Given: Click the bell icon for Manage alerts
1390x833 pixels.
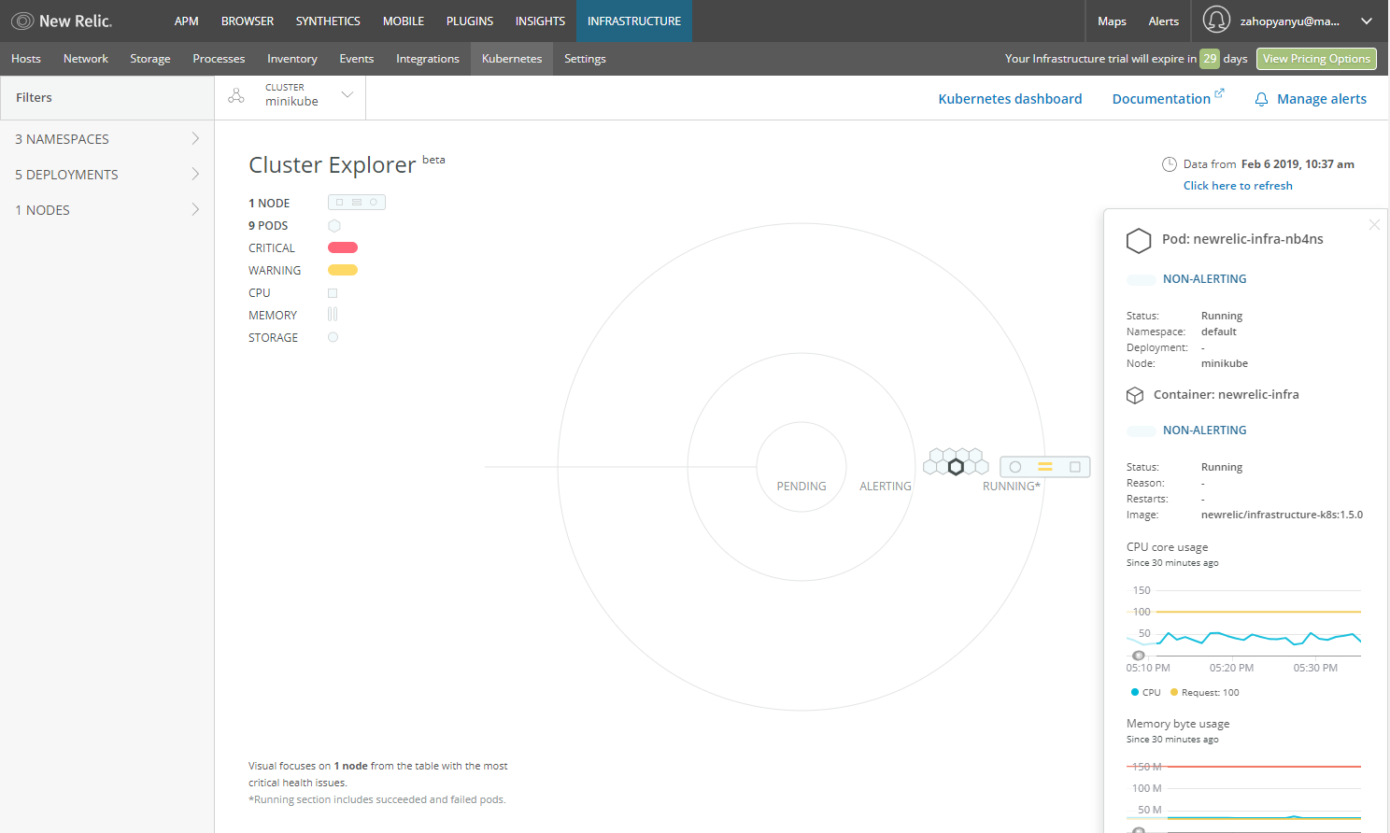Looking at the screenshot, I should coord(1261,99).
